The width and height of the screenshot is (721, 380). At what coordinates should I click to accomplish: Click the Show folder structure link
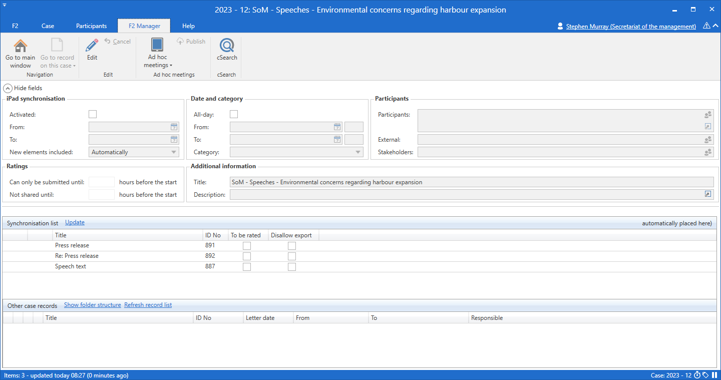[x=93, y=305]
